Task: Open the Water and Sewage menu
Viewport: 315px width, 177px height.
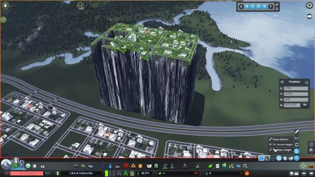Action: pos(110,166)
